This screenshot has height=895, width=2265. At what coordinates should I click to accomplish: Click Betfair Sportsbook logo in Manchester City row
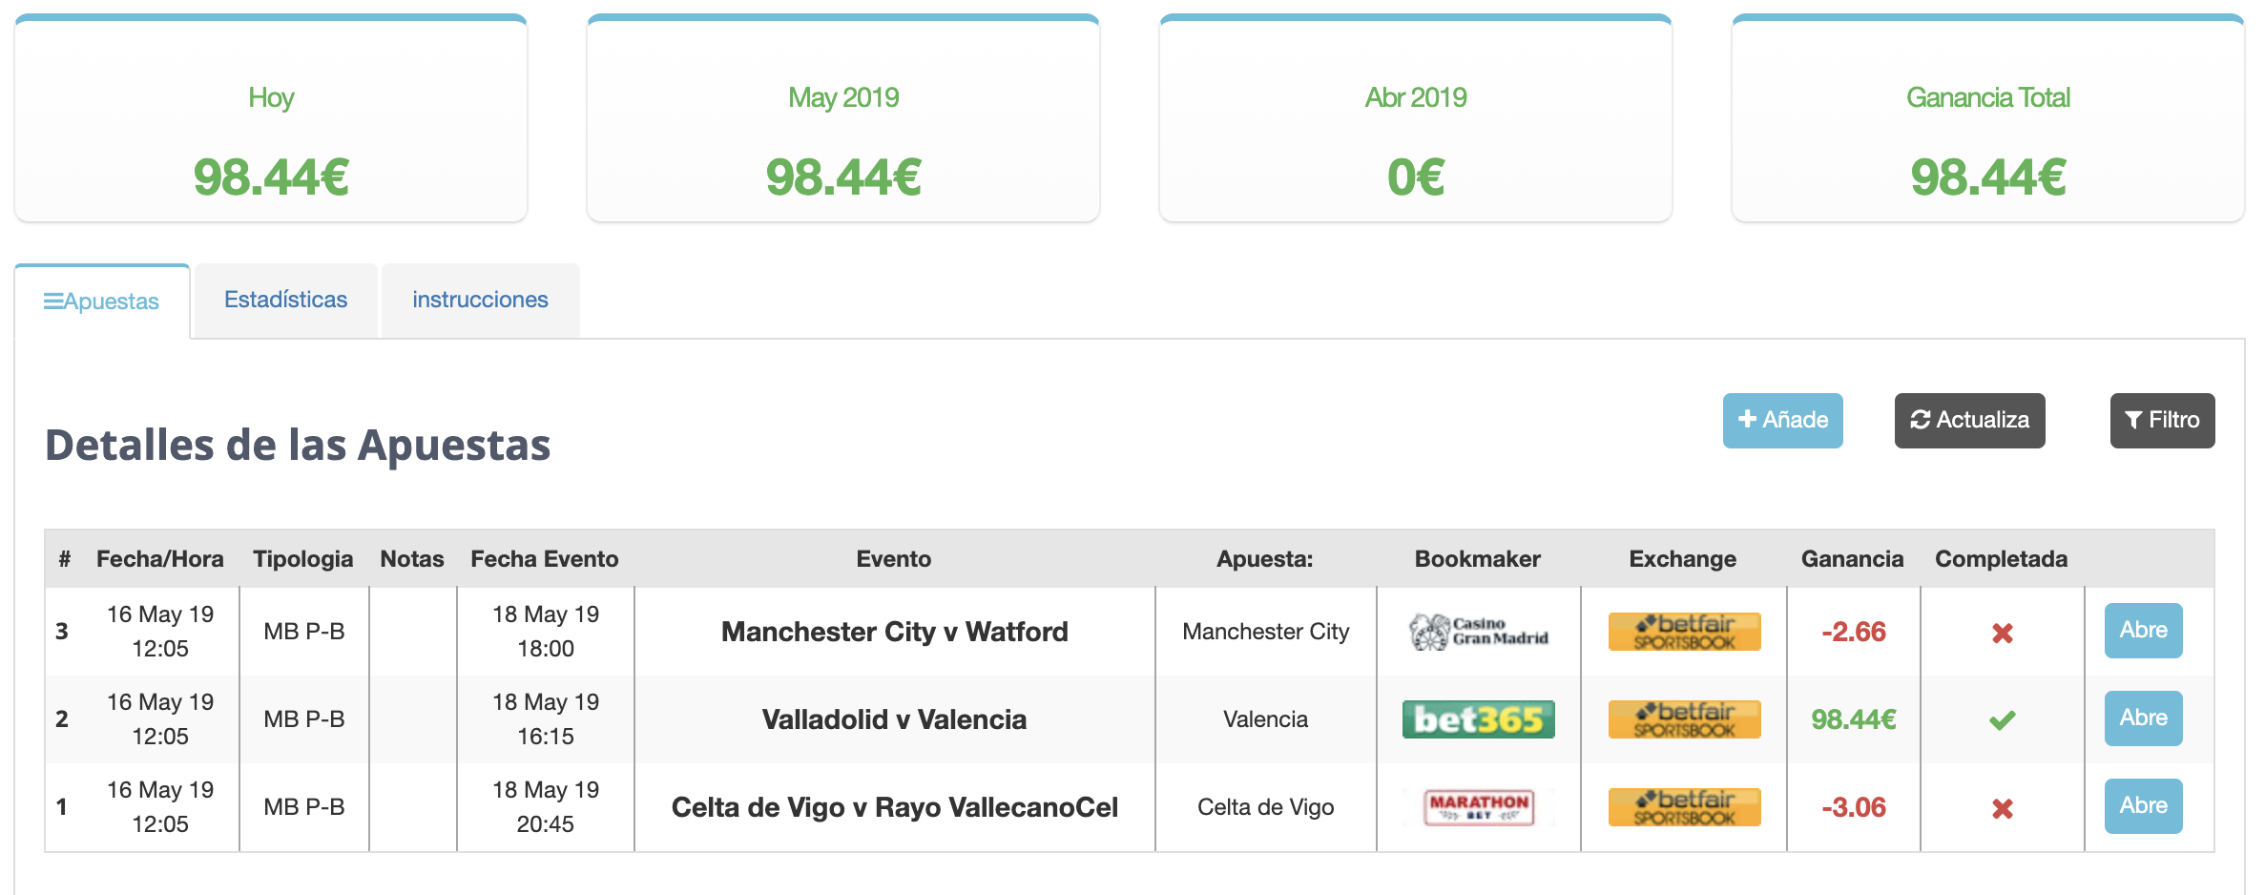click(1684, 632)
